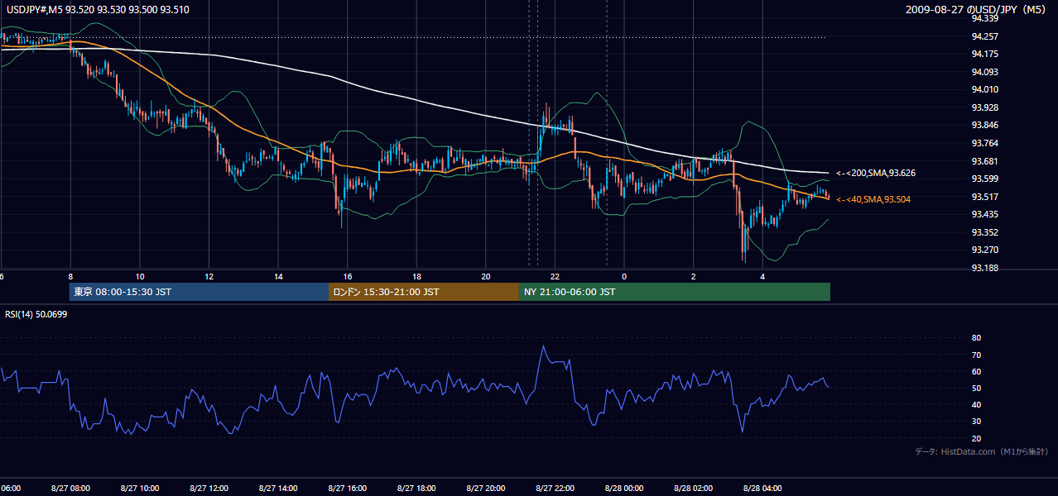Click price axis value 93.270
The height and width of the screenshot is (496, 1058).
984,250
